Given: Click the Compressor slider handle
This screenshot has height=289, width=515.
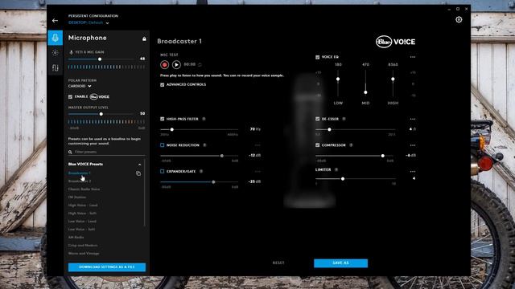Looking at the screenshot, I should [383, 156].
